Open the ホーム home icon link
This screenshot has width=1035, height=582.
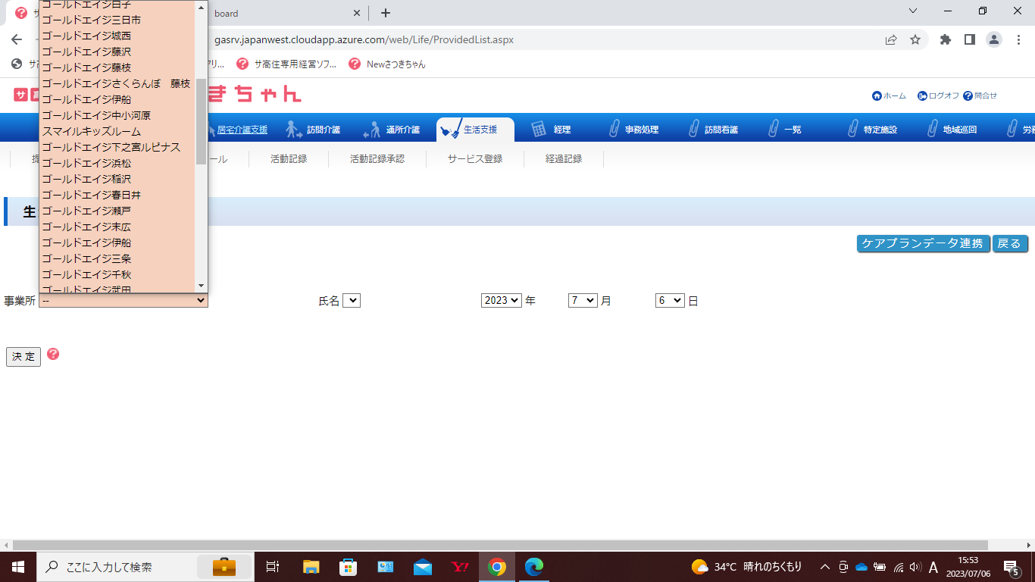[x=877, y=96]
